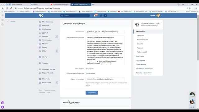Screen dimensions: 199x112
Task: Click the Описание сообщества text area
Action: tap(105, 50)
